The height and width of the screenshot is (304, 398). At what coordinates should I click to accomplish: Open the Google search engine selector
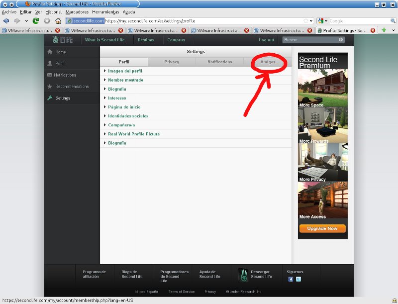pos(323,21)
